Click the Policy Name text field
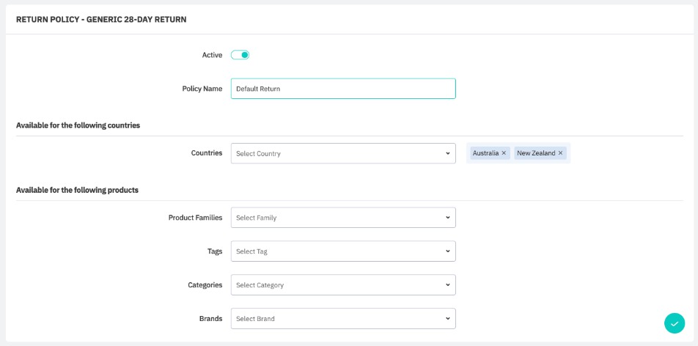Screen dimensions: 698x346 342,89
